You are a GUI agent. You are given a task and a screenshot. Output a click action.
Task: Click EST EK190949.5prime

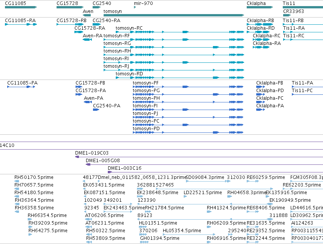coord(290,200)
